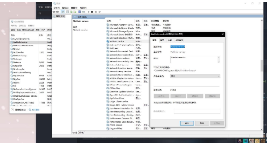Click the Forward arrow in Services toolbar

point(58,12)
